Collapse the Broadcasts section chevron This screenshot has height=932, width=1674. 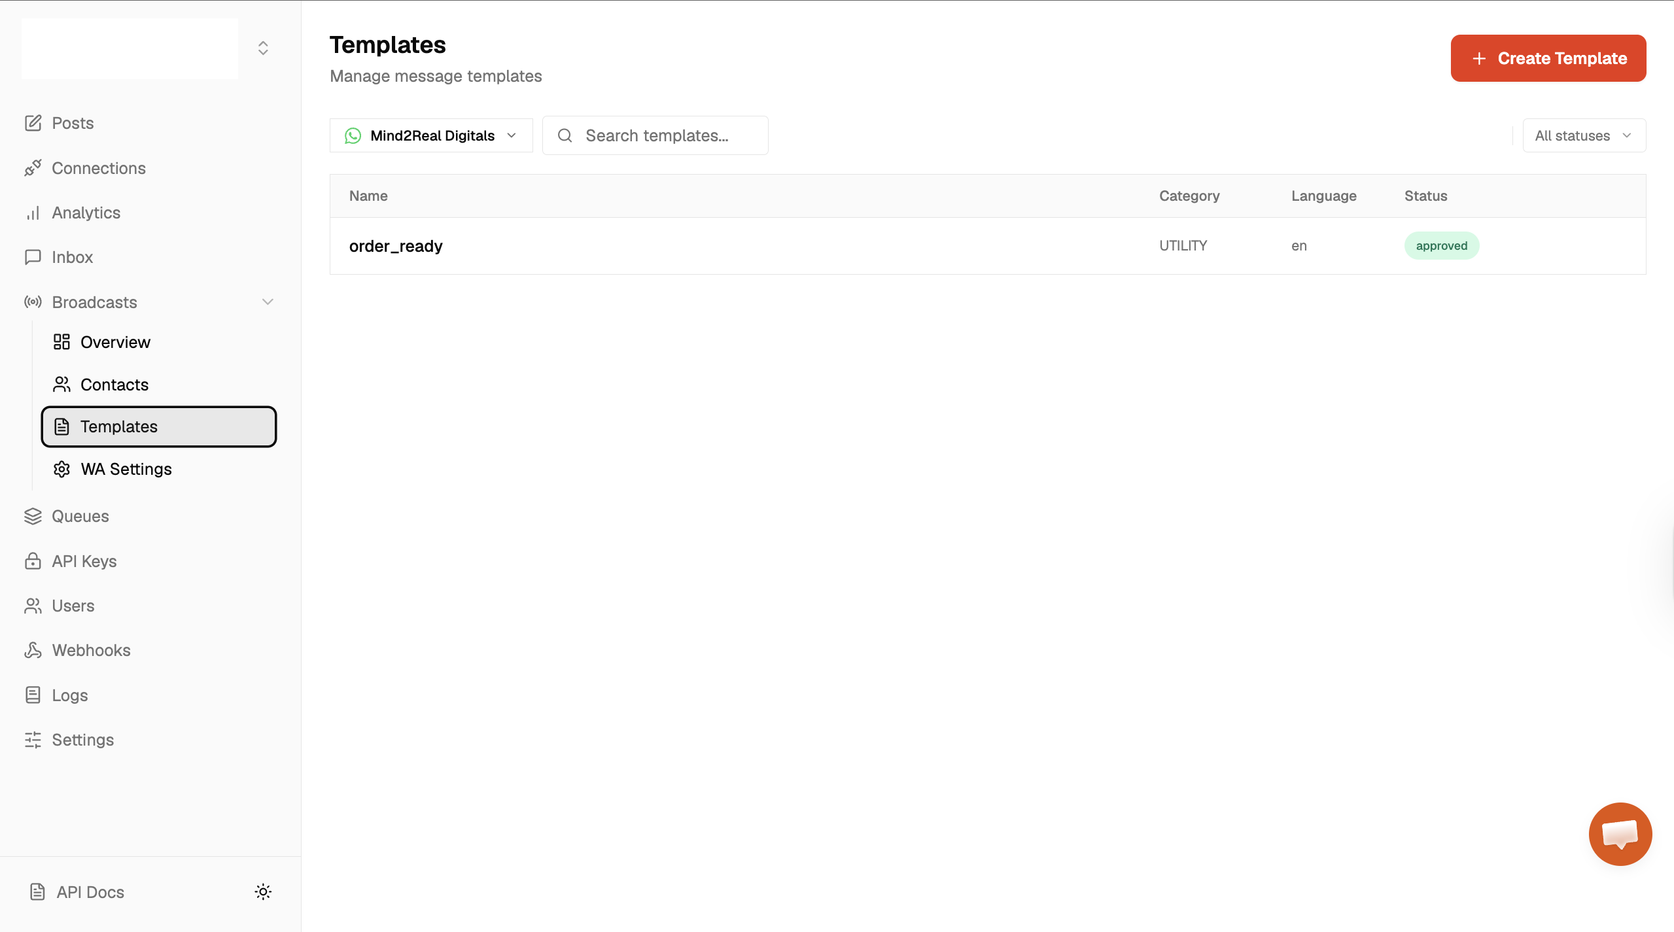point(268,302)
